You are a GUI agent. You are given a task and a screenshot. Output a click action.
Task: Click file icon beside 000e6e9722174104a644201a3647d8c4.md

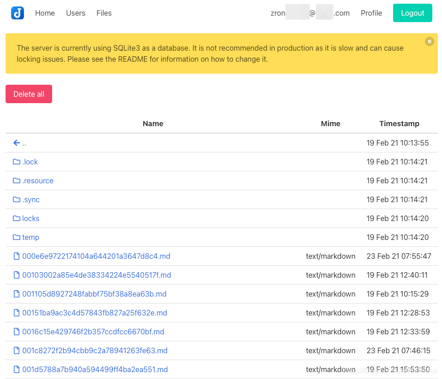(17, 256)
